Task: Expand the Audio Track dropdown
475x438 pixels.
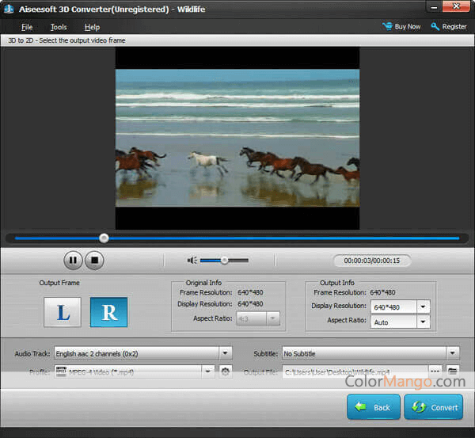Action: coord(225,353)
